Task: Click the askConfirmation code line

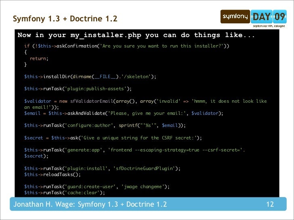Action: click(126, 46)
